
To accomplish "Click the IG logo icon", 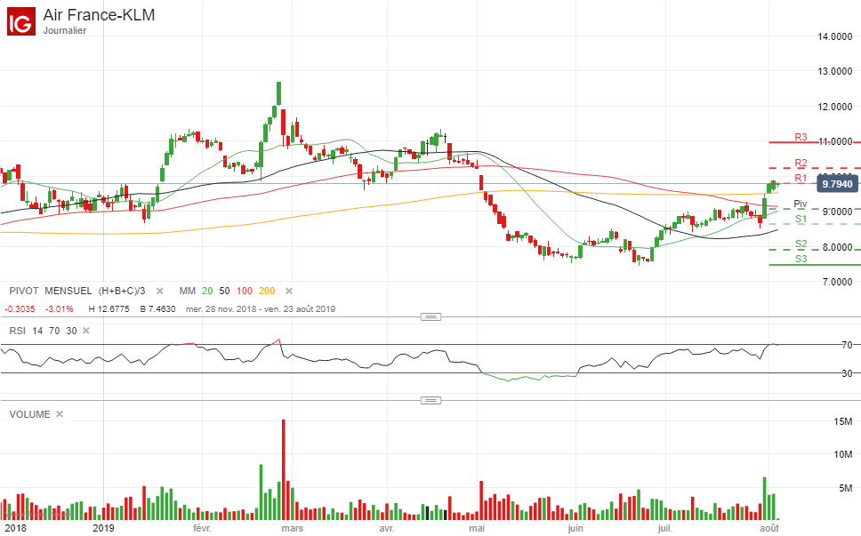I will [20, 21].
